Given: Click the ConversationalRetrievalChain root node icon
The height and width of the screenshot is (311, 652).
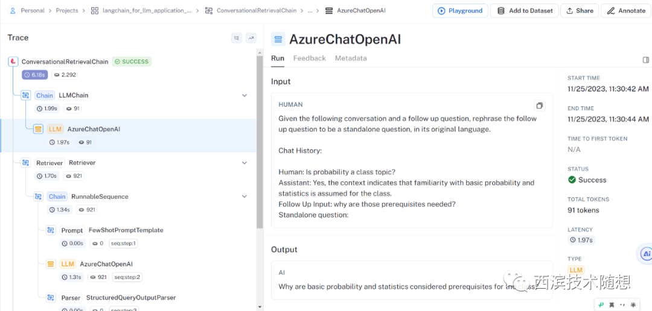Looking at the screenshot, I should [13, 61].
